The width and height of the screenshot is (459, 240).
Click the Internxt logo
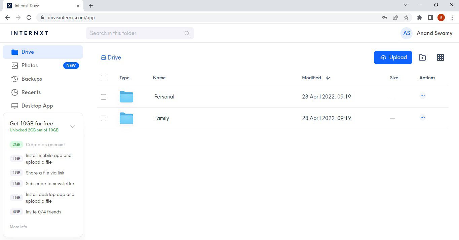[29, 33]
